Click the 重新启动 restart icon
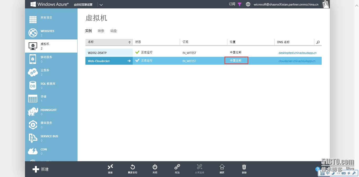 pos(133,167)
